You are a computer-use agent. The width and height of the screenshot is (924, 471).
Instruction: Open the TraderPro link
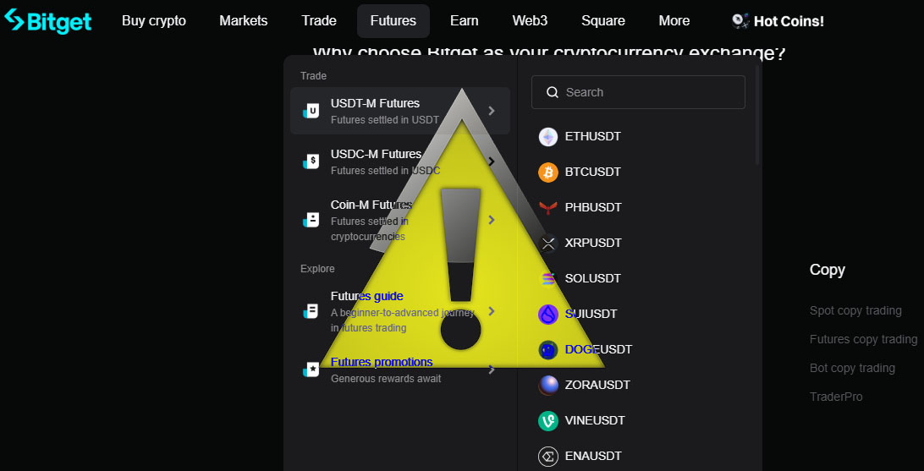(836, 397)
